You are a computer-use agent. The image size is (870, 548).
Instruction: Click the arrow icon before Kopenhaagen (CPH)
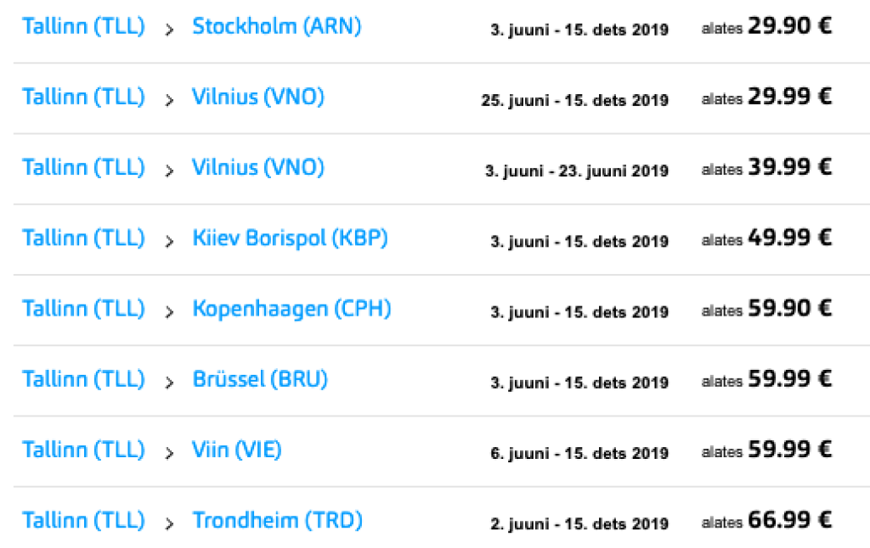pyautogui.click(x=170, y=311)
